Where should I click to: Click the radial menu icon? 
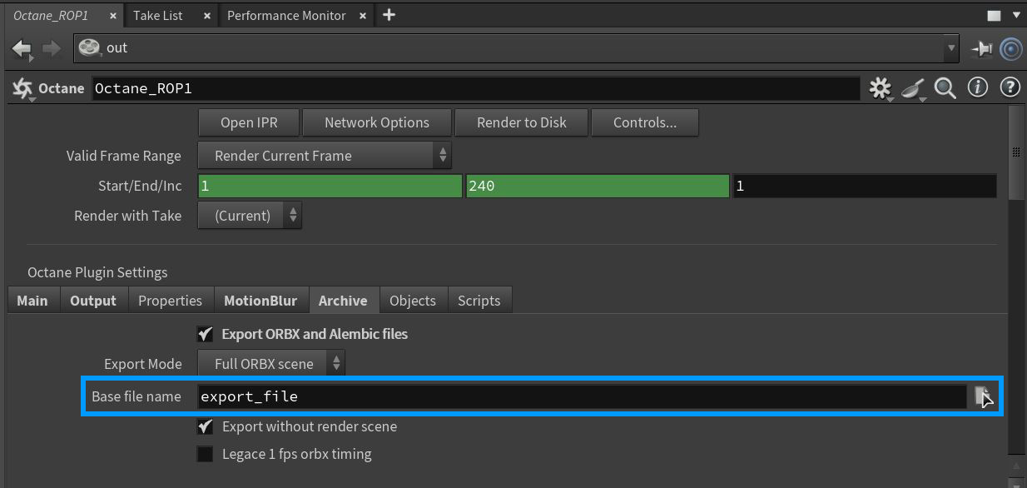(1011, 48)
